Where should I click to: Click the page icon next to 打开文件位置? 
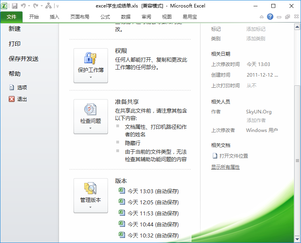click(x=215, y=156)
